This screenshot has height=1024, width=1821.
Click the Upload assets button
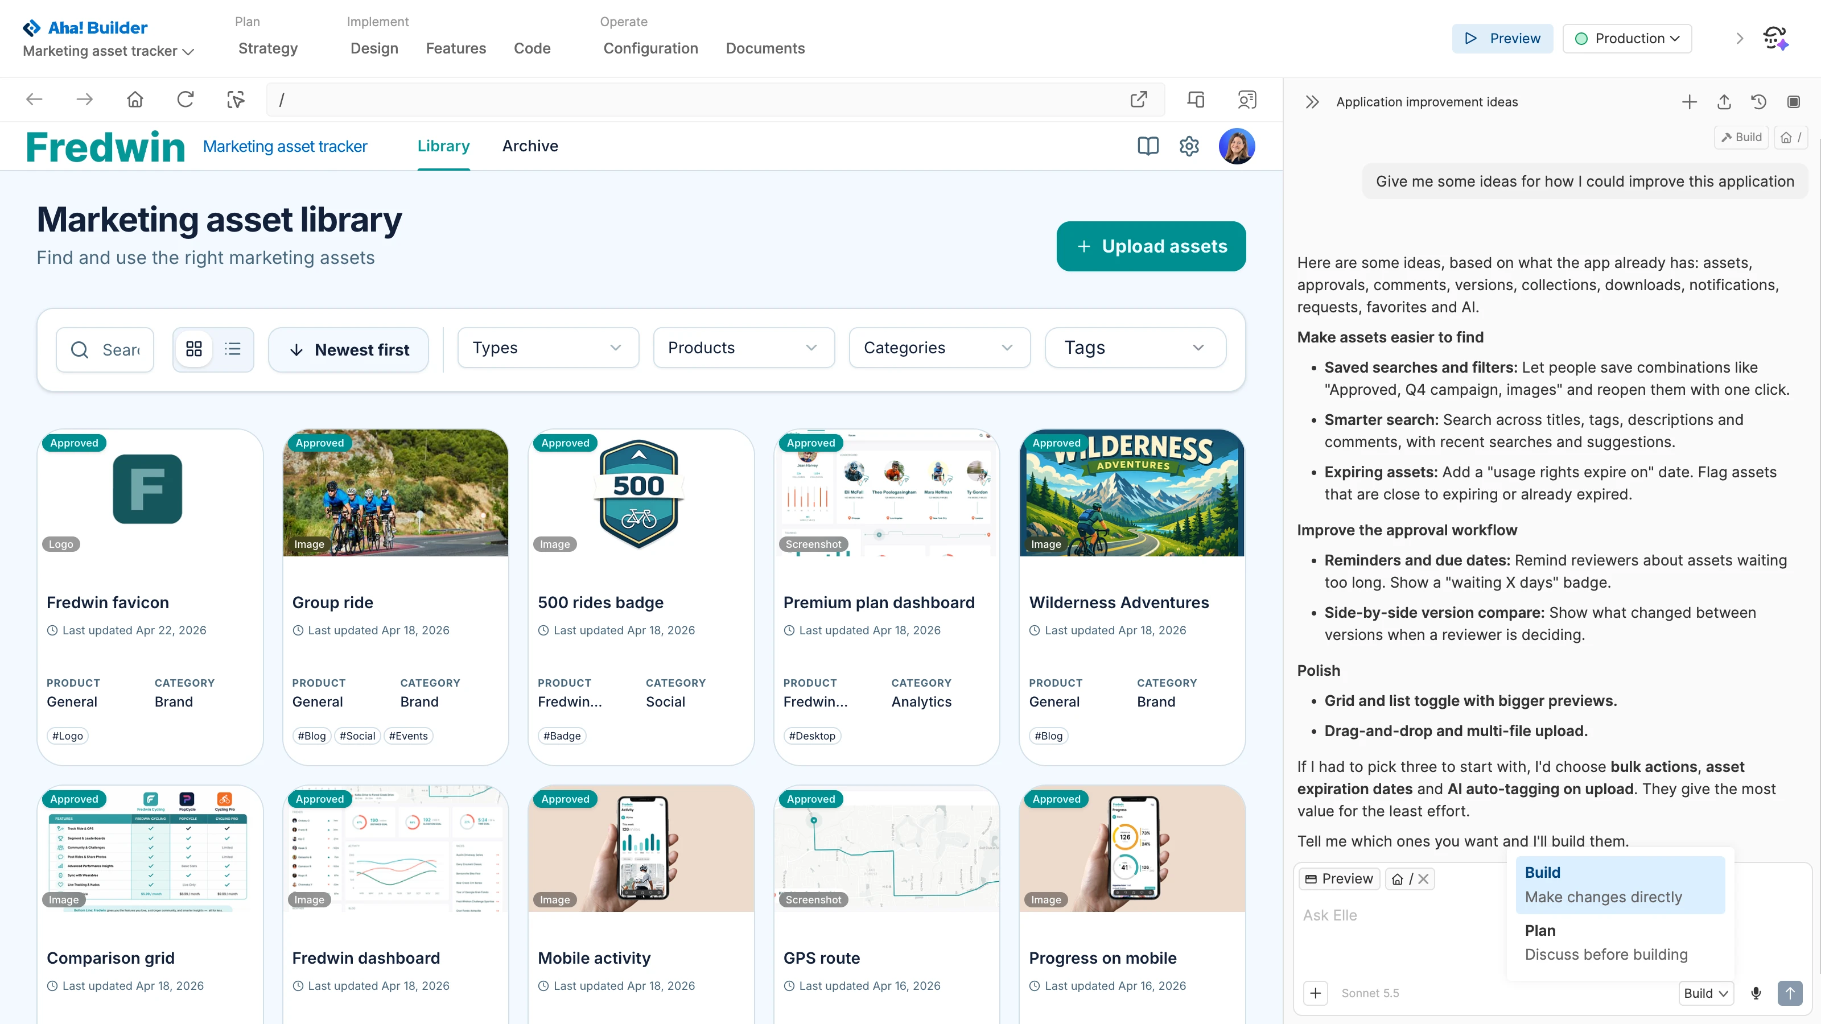coord(1151,246)
